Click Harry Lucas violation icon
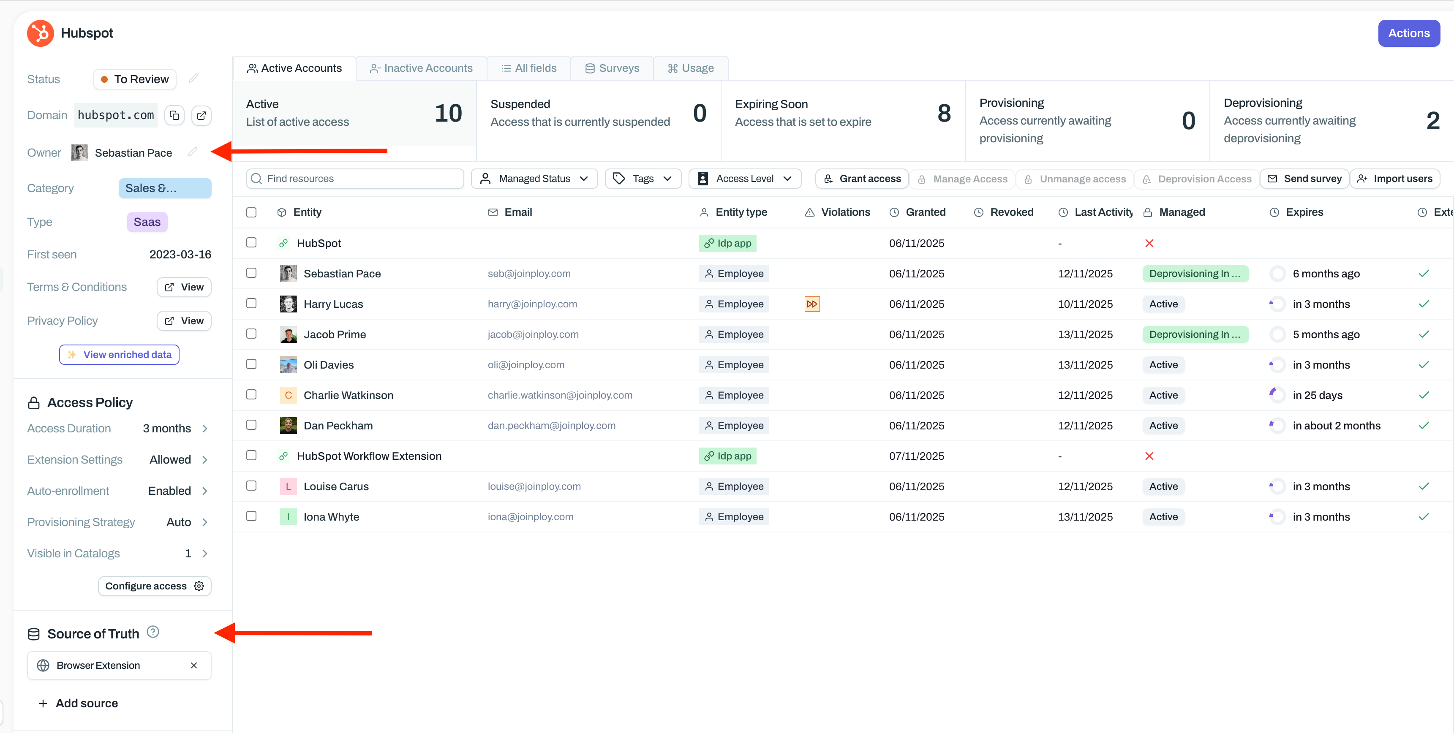 click(811, 304)
